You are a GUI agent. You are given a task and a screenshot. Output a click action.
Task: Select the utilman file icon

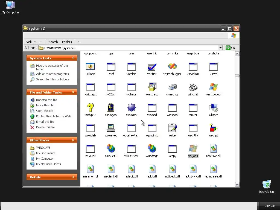click(90, 67)
